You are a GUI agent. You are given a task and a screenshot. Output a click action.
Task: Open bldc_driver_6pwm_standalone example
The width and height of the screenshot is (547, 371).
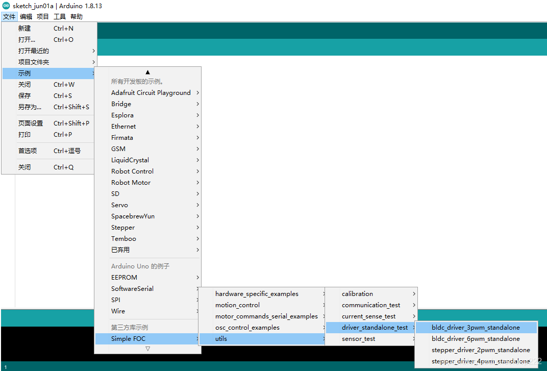point(477,338)
